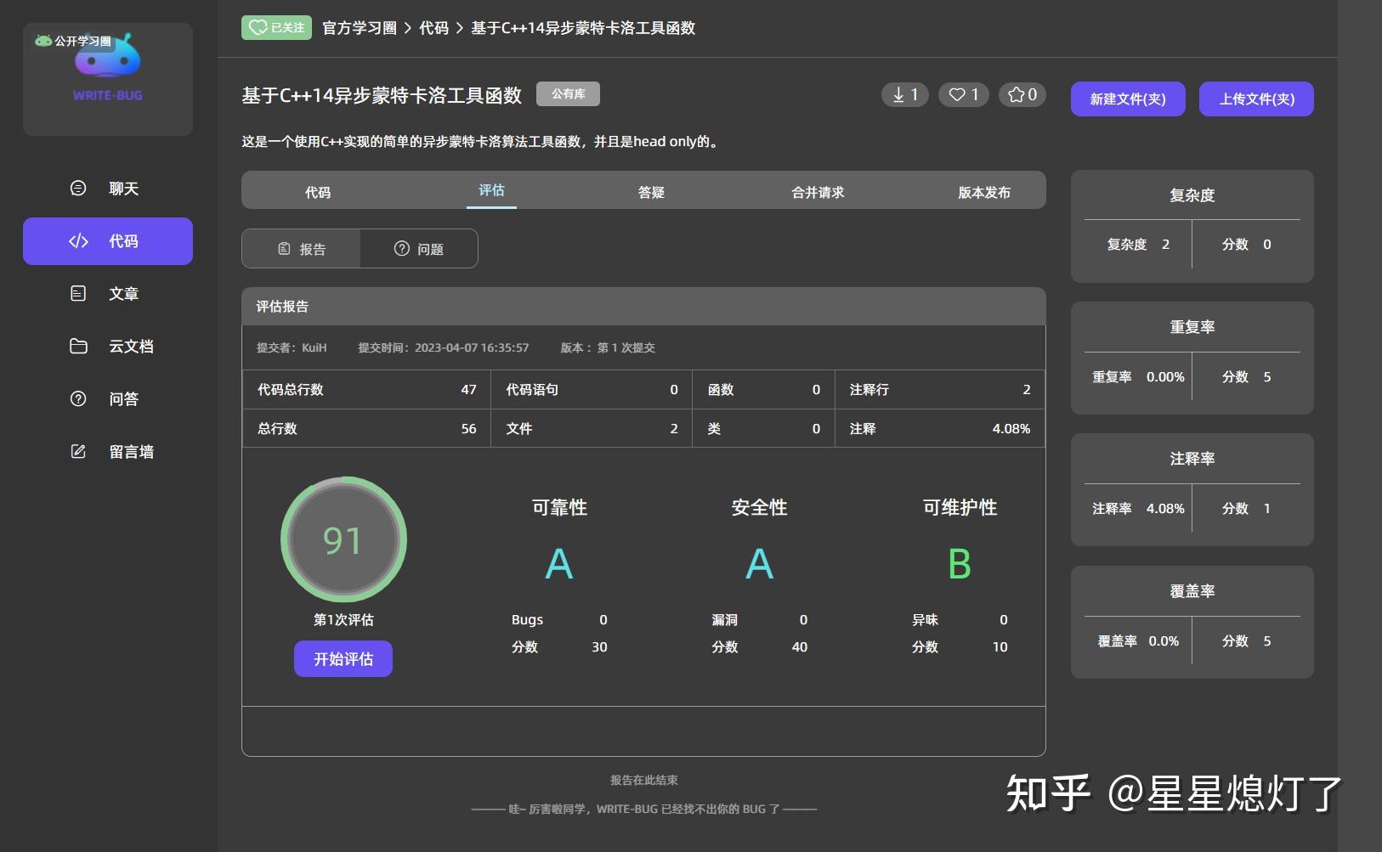Click the 注释率 card heading
Screen dimensions: 1382x852
(1192, 459)
